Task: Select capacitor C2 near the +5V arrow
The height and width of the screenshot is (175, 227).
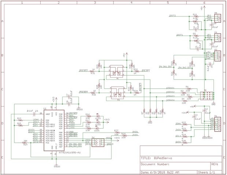Action: pos(204,111)
